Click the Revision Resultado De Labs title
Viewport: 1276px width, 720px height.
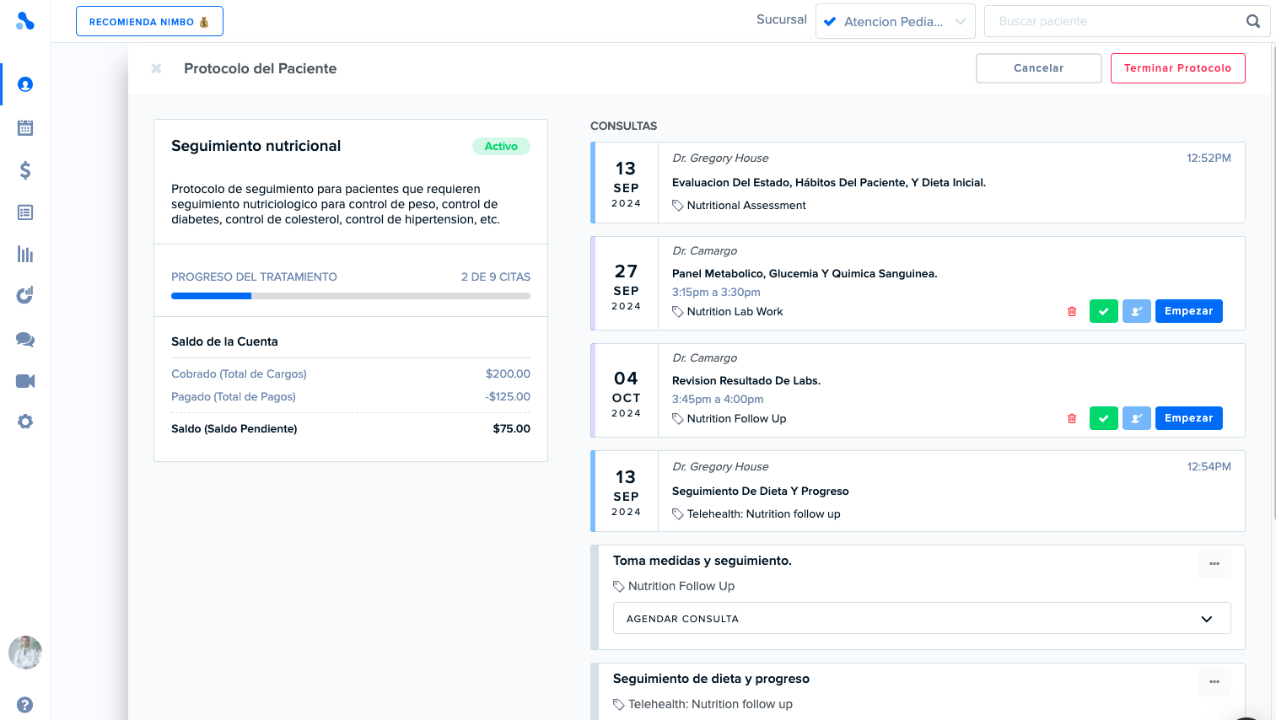(x=746, y=380)
